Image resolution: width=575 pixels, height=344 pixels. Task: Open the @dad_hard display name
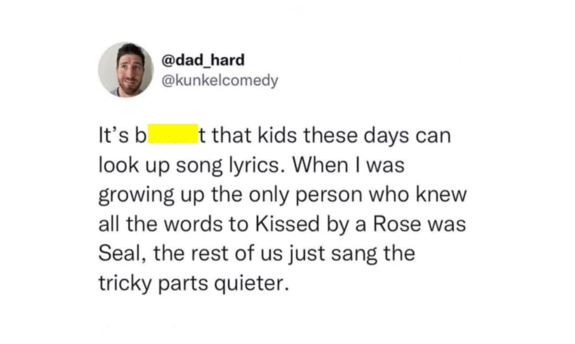(203, 60)
